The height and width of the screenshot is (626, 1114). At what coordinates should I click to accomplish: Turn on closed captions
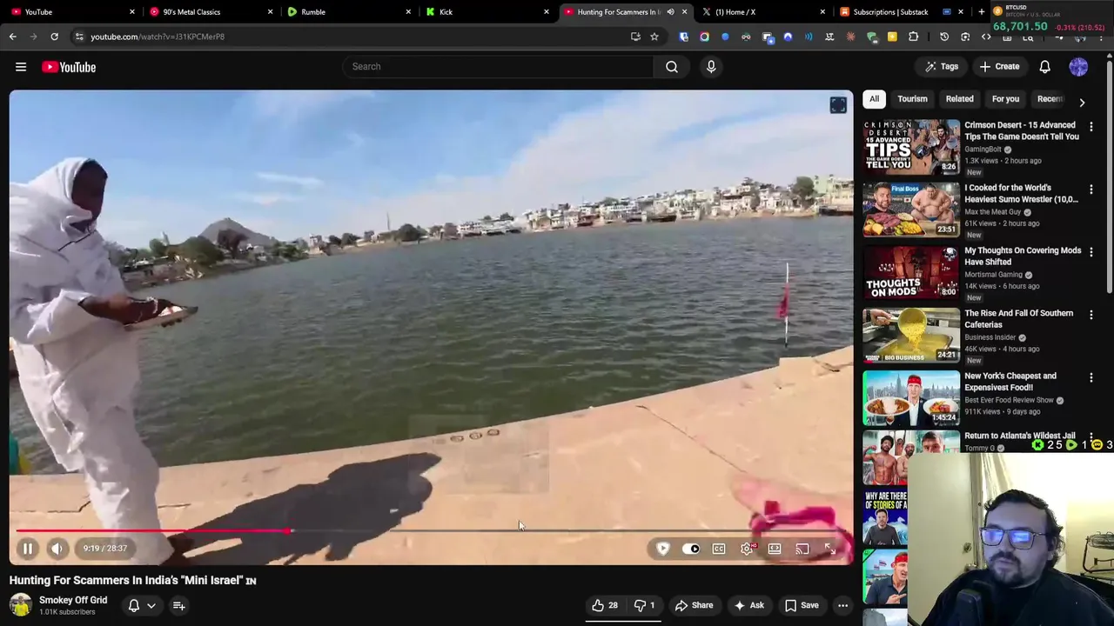coord(719,549)
